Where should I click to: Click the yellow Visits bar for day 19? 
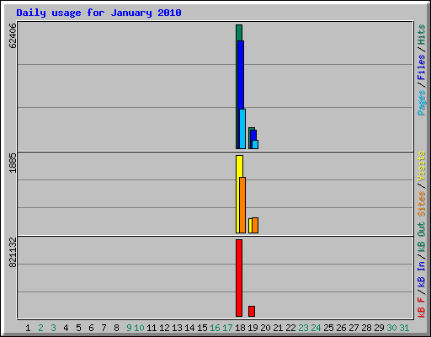point(250,226)
